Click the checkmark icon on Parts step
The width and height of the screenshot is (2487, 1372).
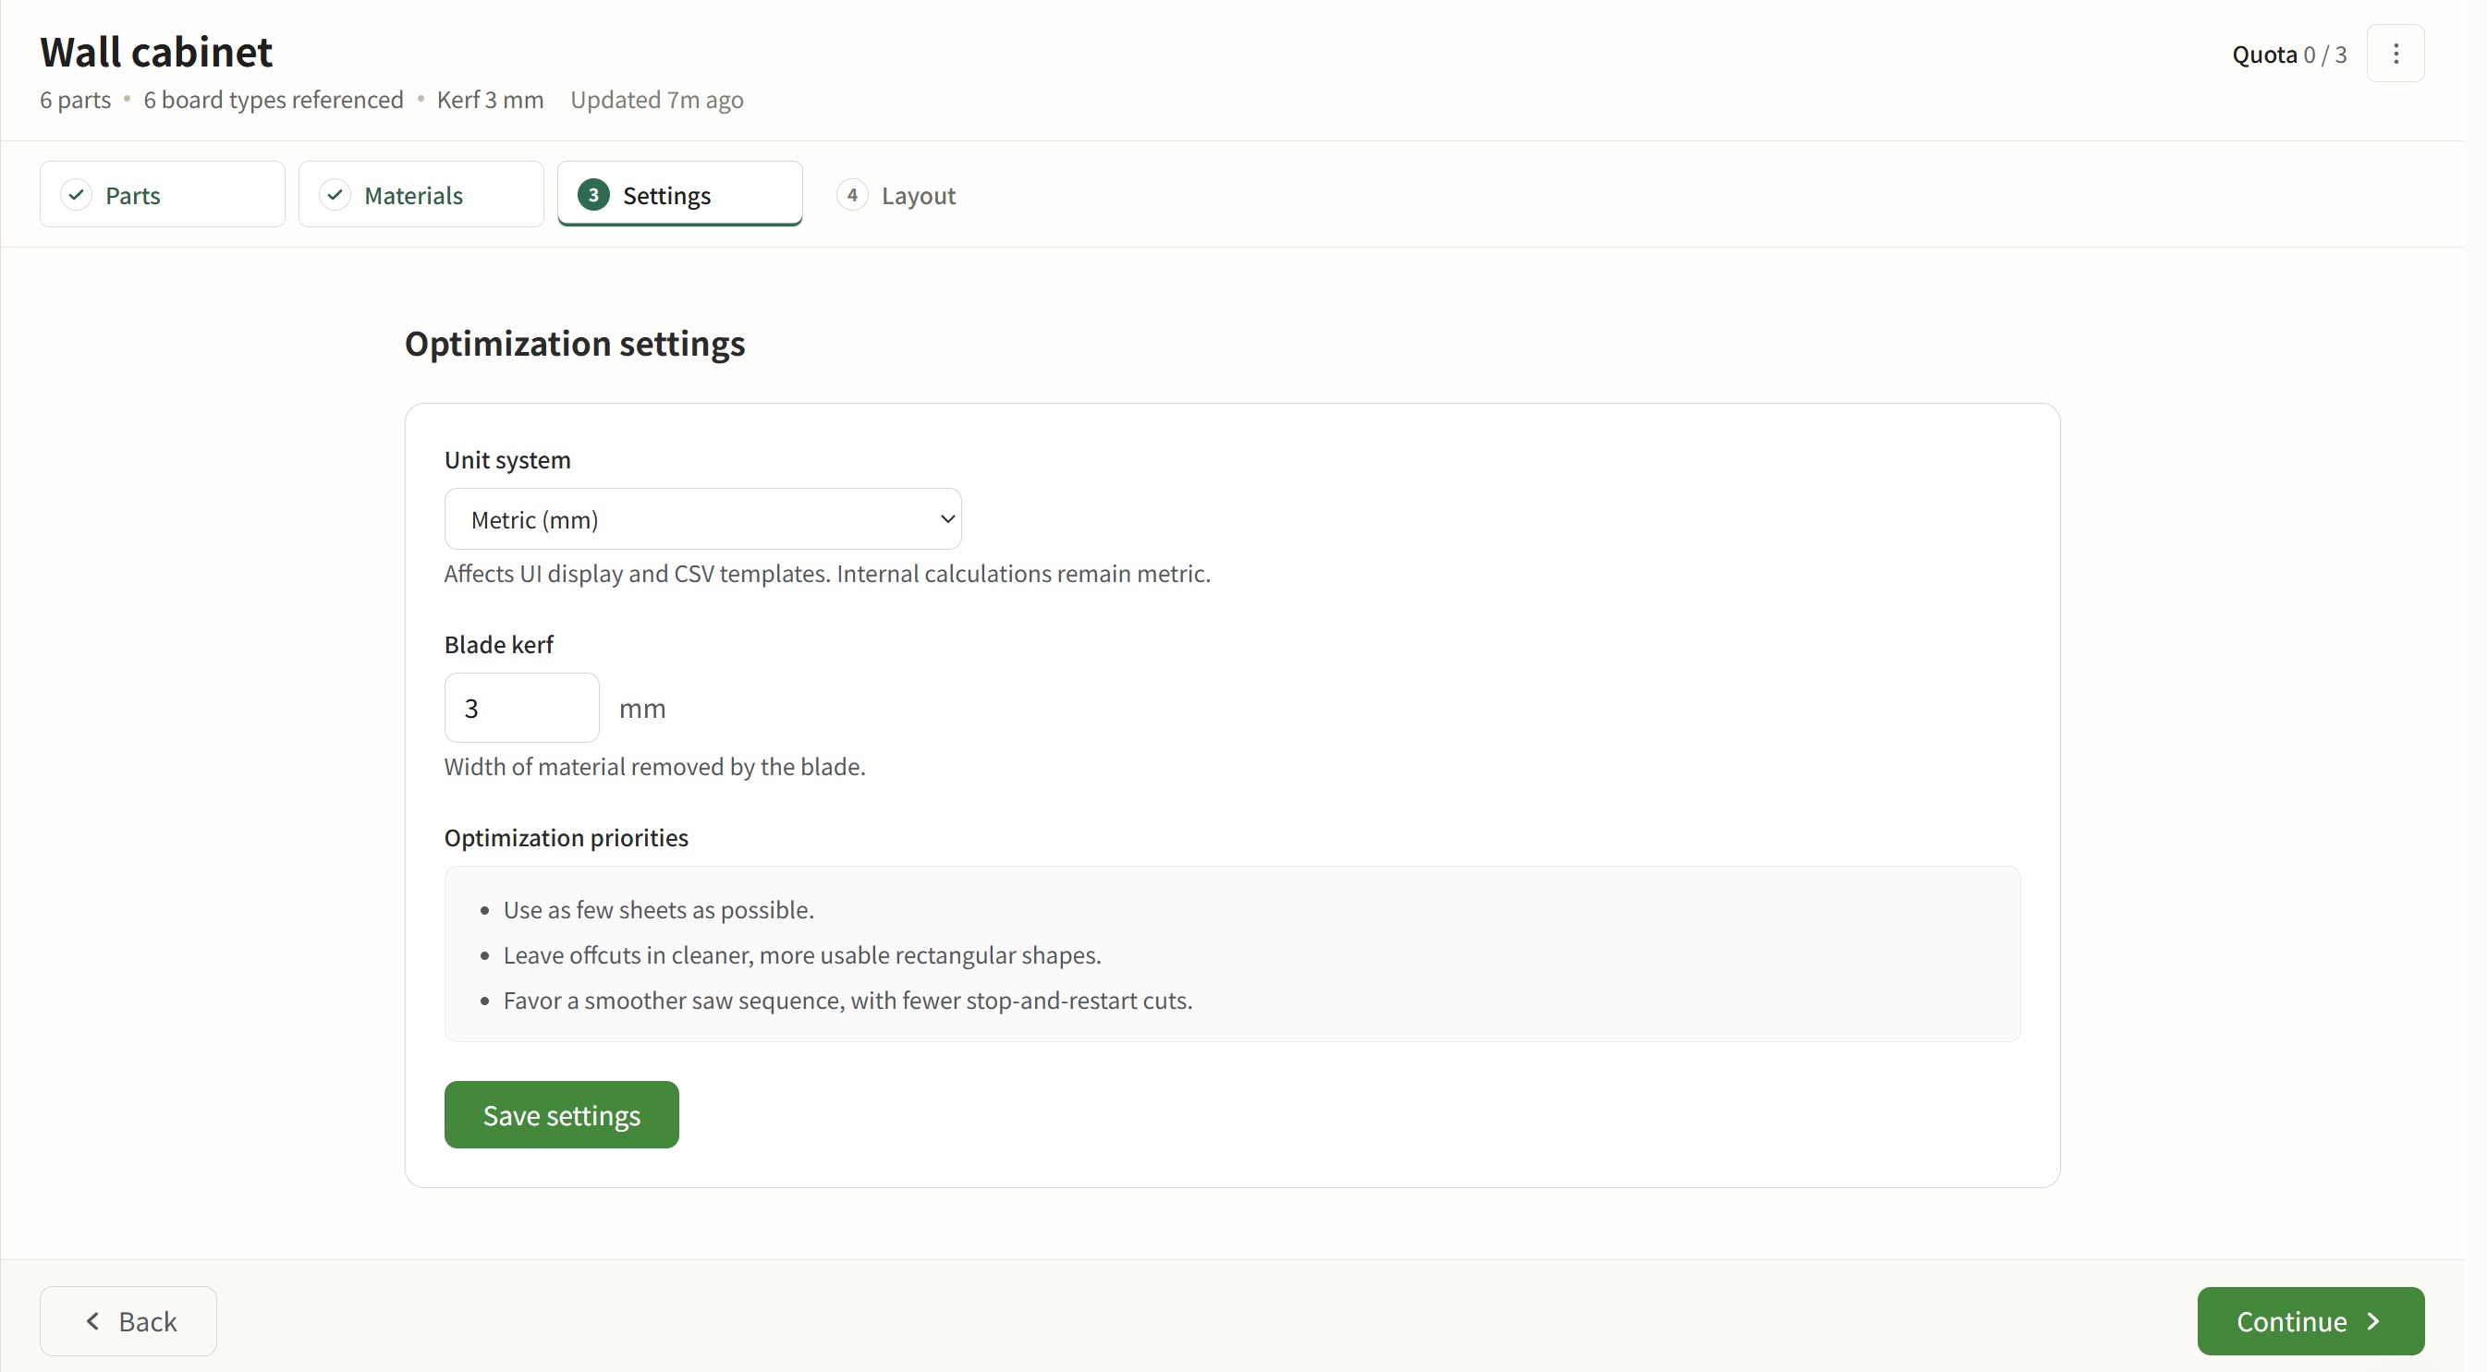[77, 195]
